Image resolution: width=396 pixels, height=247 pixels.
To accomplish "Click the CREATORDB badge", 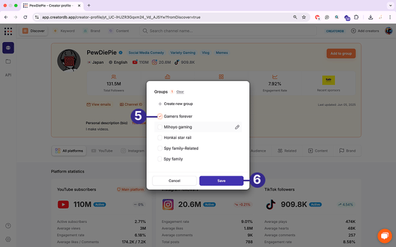I will click(335, 31).
